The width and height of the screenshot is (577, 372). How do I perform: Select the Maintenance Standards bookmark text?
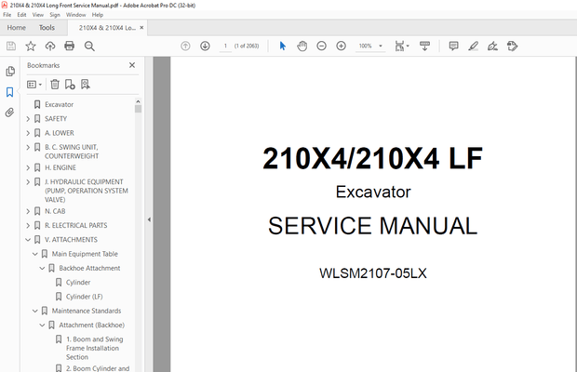(x=87, y=311)
